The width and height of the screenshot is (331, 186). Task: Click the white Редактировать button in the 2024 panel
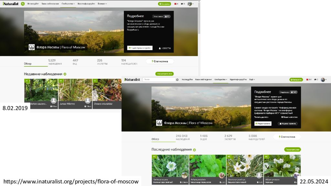click(263, 124)
